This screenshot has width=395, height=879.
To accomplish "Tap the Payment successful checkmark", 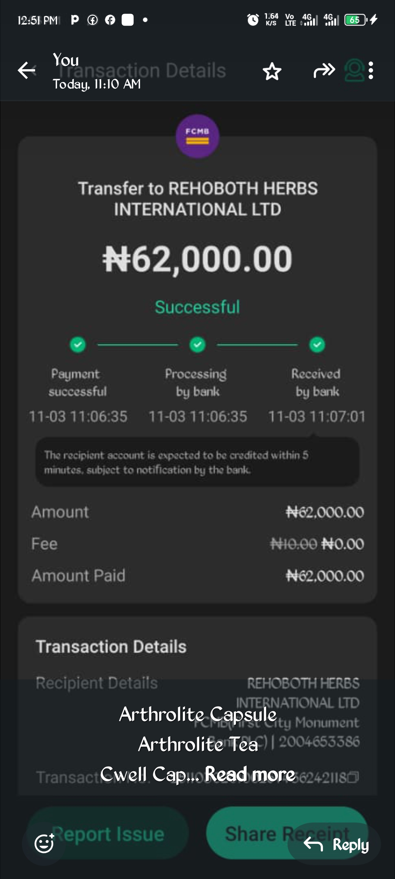I will 78,345.
